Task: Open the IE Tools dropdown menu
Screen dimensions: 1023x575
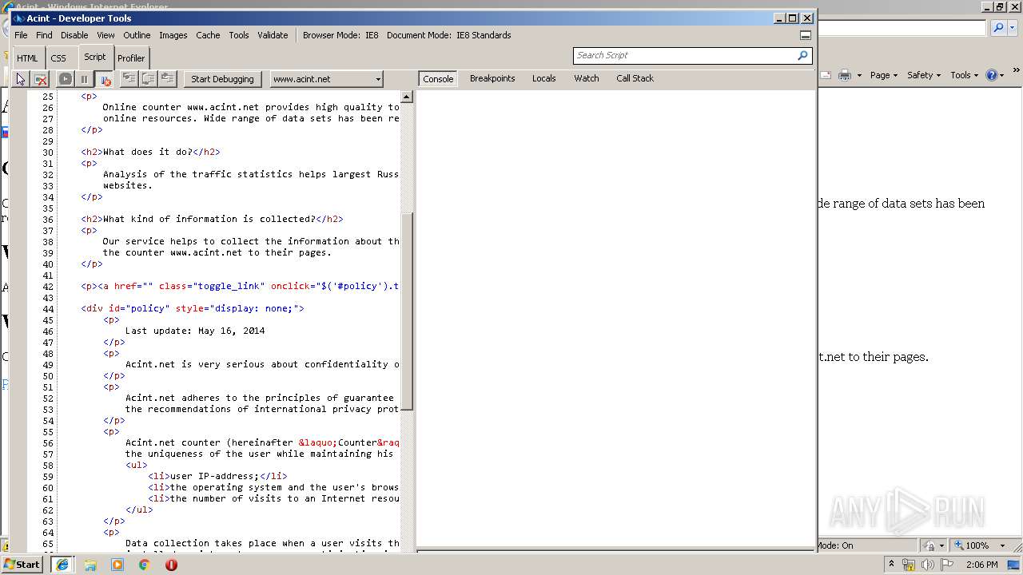Action: (x=964, y=75)
